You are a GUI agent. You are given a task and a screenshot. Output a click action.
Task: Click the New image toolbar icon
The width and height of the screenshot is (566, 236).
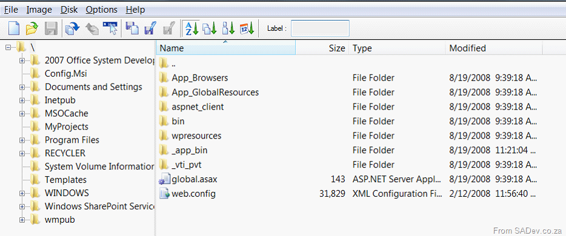point(14,28)
